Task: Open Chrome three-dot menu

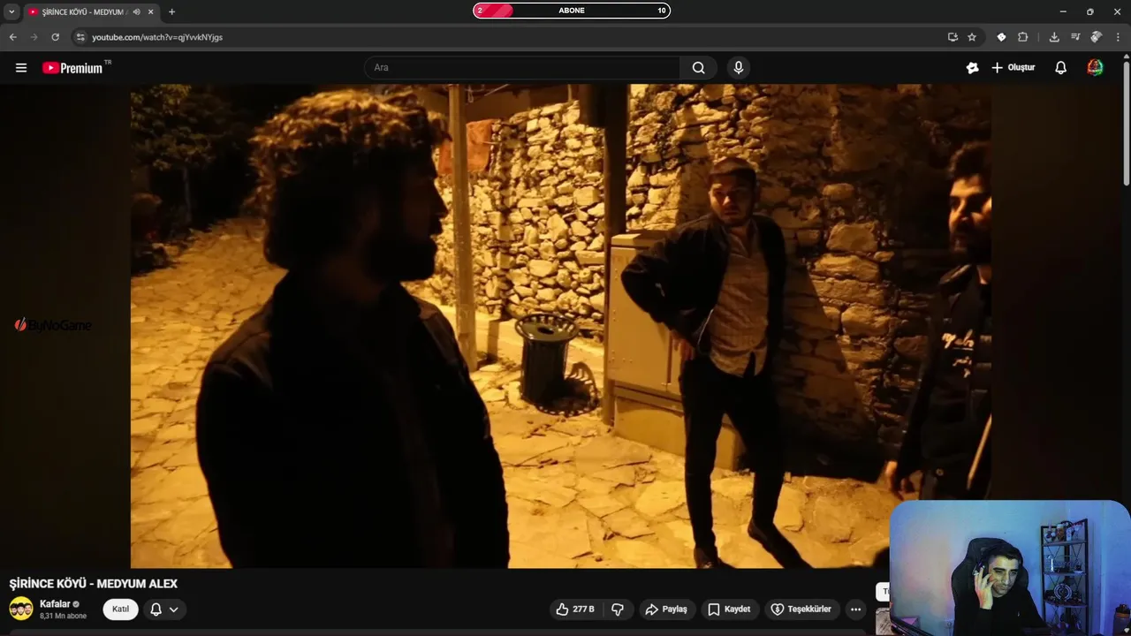Action: click(x=1118, y=37)
